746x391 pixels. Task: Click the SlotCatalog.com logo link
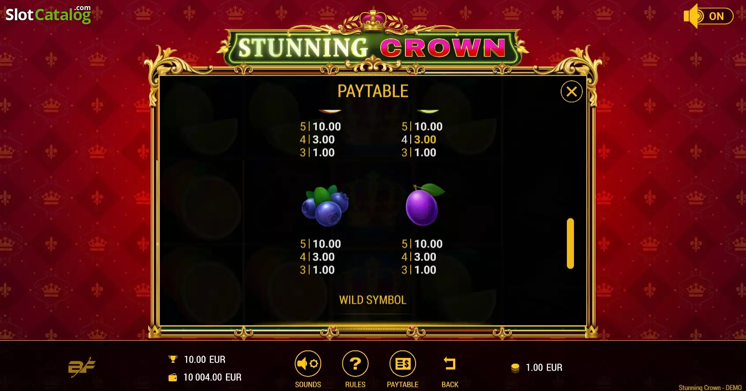click(48, 14)
